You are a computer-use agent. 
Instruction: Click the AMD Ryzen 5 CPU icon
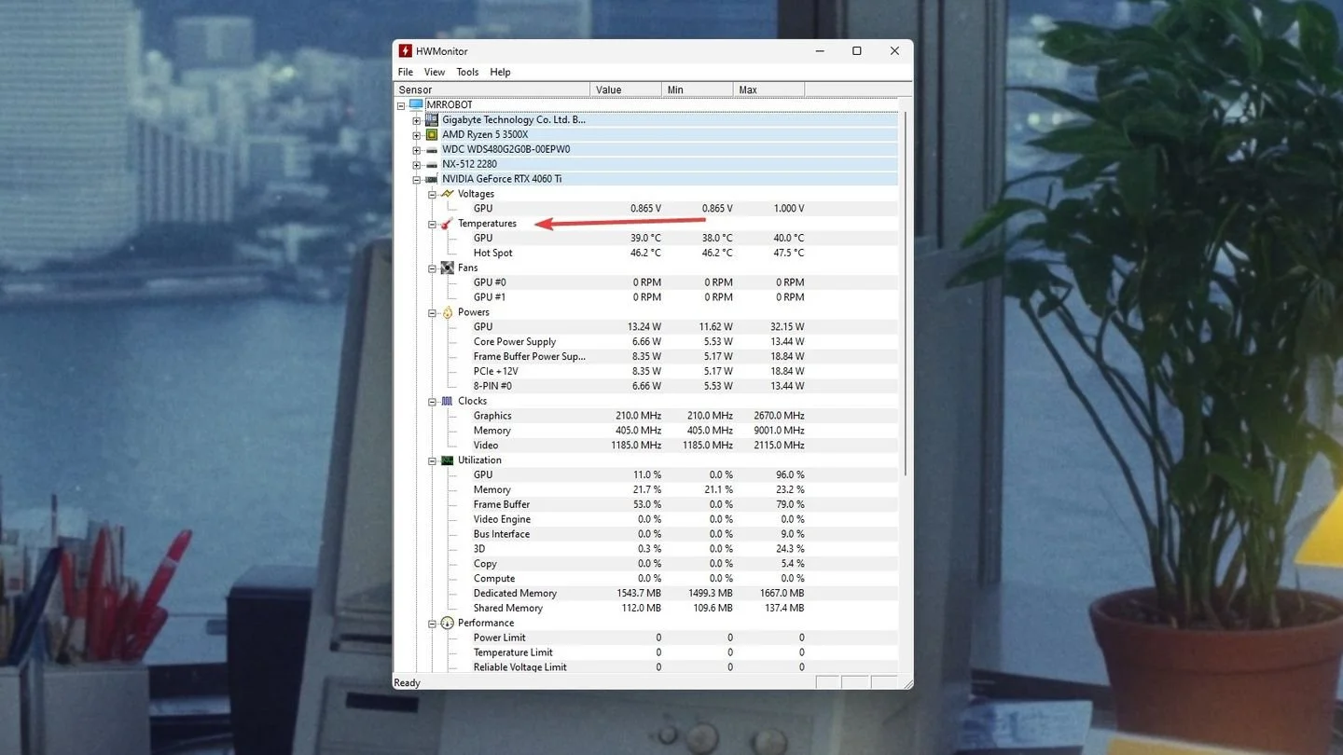432,134
